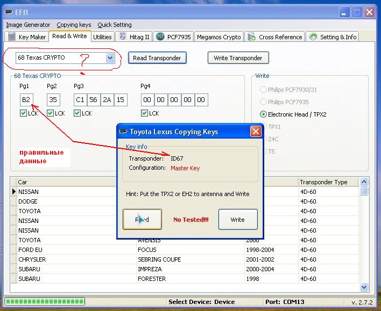Click the first Pg4 field with 00
The width and height of the screenshot is (381, 311).
pos(147,100)
